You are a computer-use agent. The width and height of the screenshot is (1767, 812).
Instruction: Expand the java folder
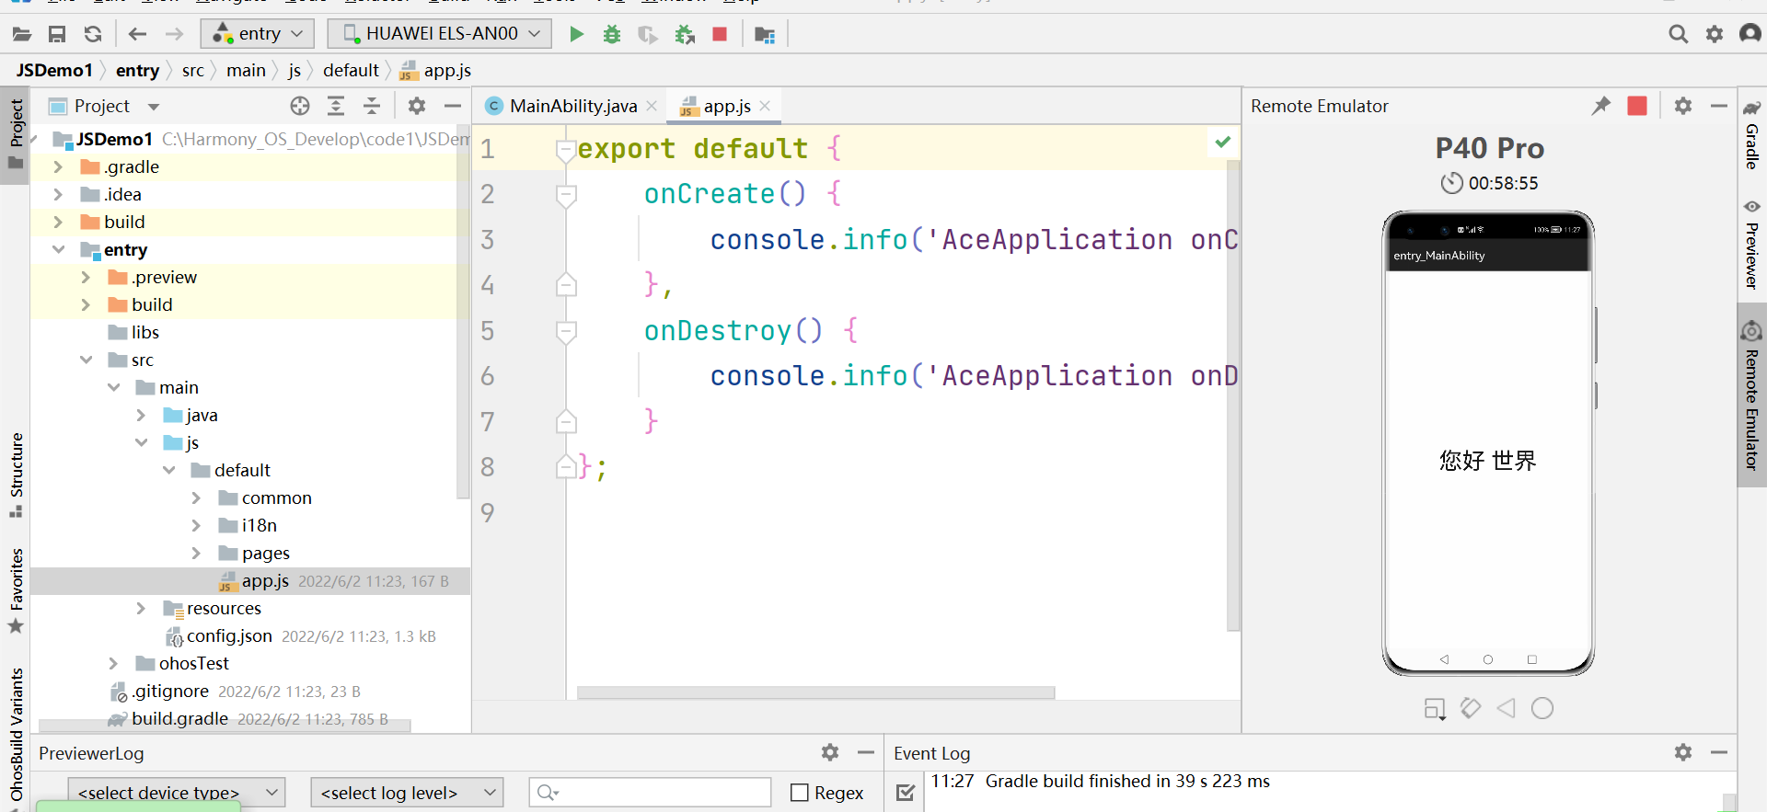point(141,416)
